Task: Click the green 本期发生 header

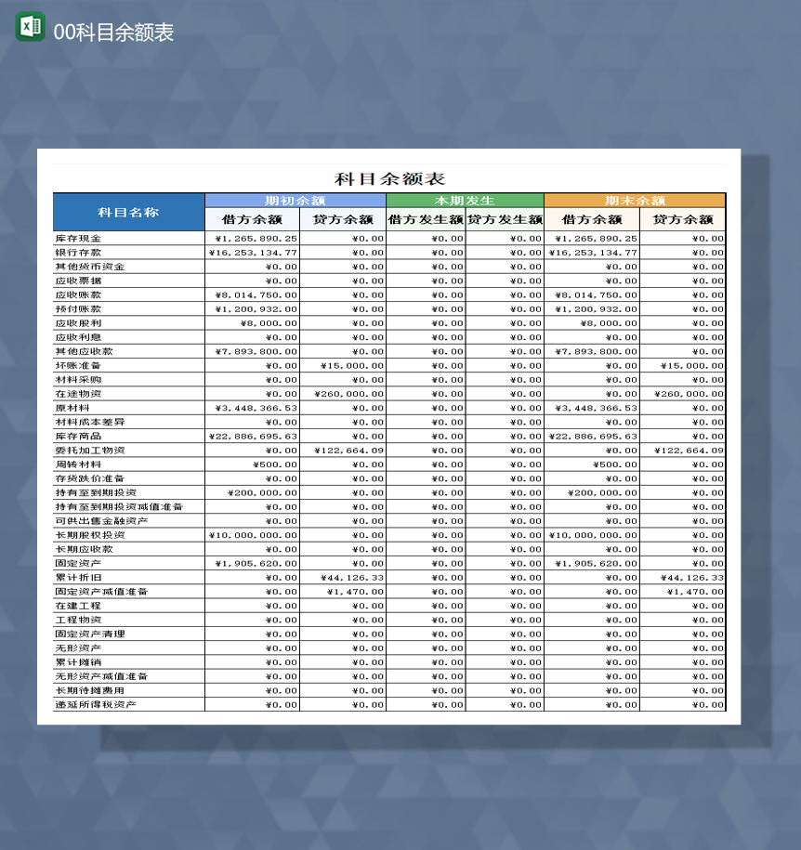Action: pyautogui.click(x=466, y=200)
